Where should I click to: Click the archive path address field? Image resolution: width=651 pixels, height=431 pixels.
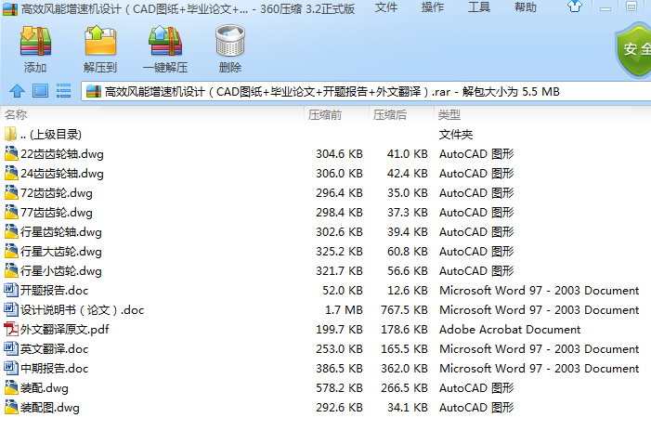click(x=366, y=92)
